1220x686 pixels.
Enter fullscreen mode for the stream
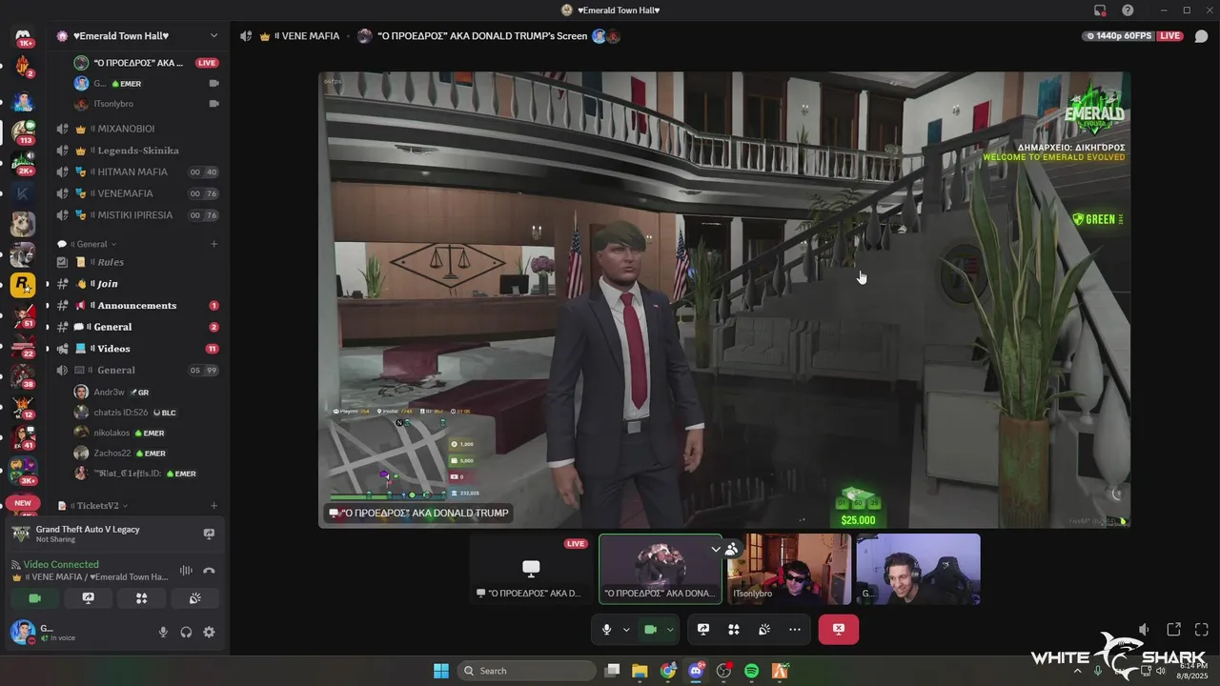1202,629
